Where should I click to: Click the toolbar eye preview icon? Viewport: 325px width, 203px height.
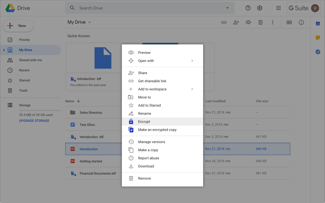click(x=248, y=22)
